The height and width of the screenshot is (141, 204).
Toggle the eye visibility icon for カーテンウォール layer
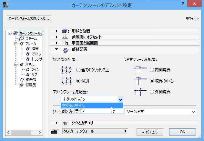coord(66,131)
